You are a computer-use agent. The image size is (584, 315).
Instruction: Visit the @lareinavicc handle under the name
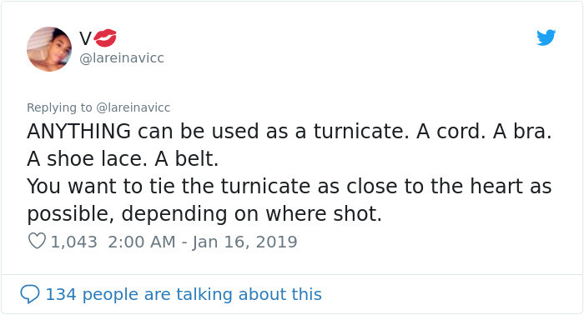pyautogui.click(x=122, y=58)
